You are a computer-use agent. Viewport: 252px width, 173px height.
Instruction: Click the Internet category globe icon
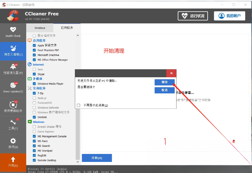30,64
